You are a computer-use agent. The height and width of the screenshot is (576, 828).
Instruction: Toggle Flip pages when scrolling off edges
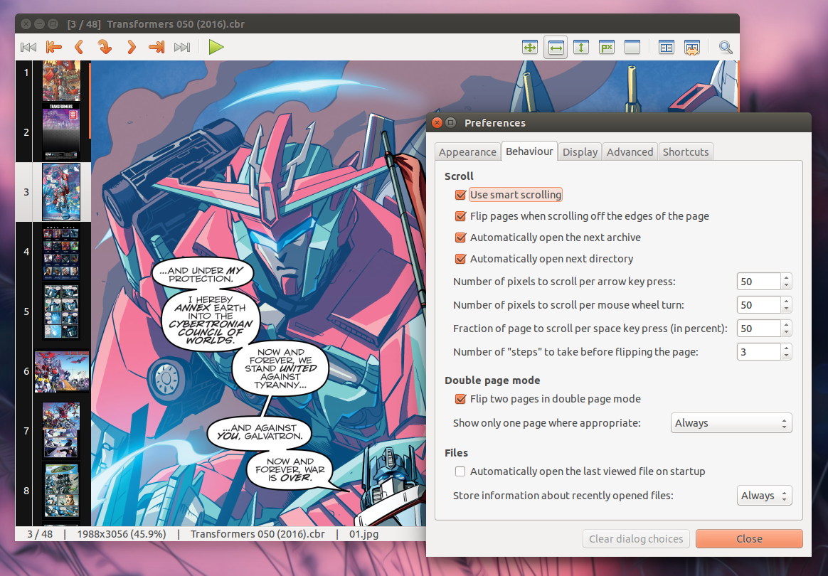tap(460, 216)
